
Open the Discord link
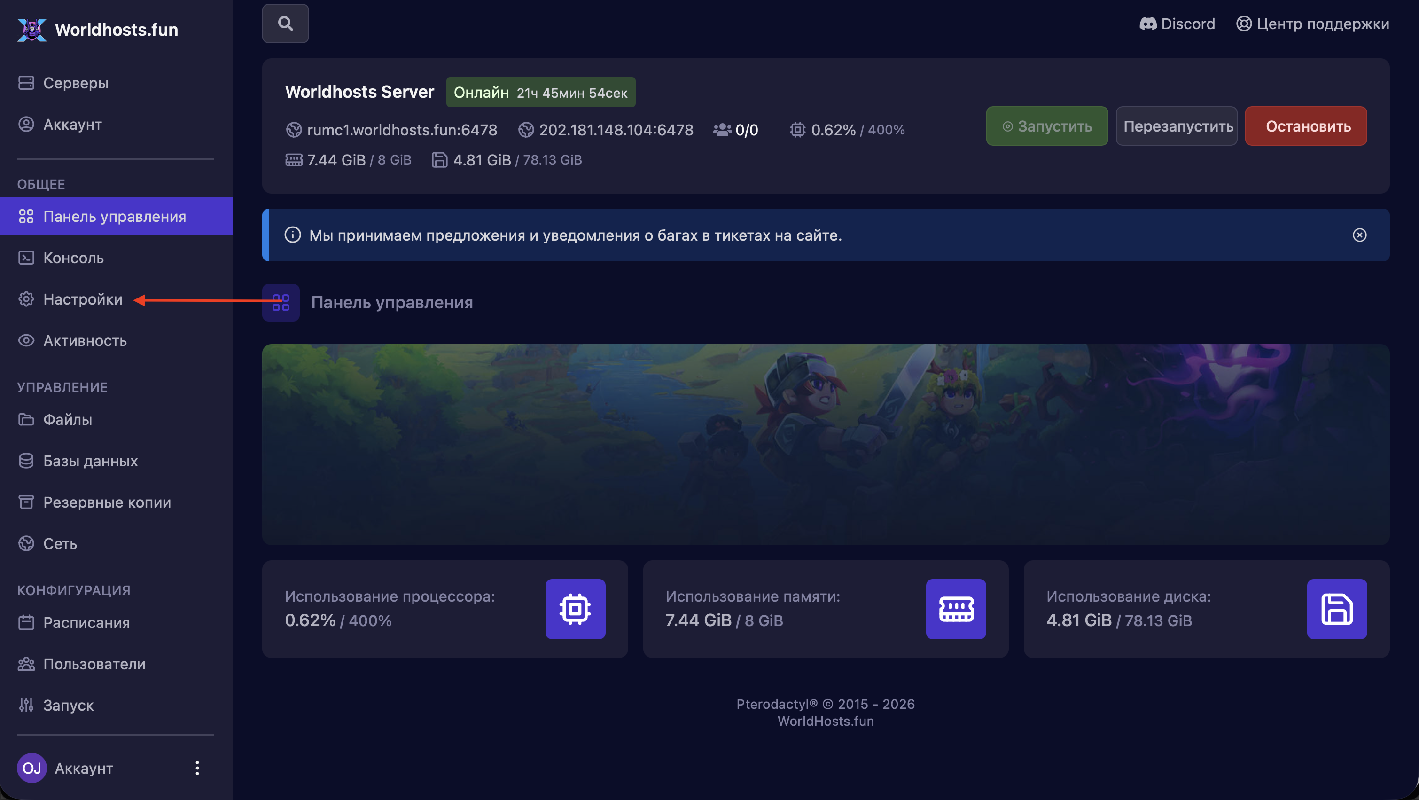[1177, 24]
